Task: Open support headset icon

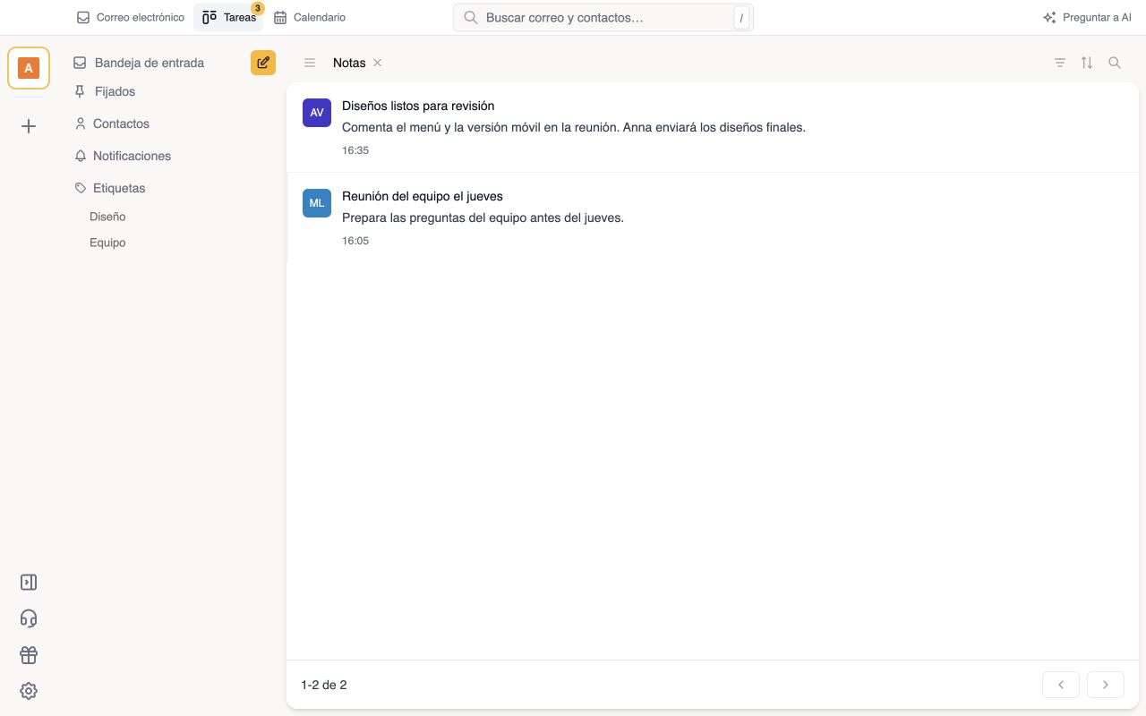Action: point(29,618)
